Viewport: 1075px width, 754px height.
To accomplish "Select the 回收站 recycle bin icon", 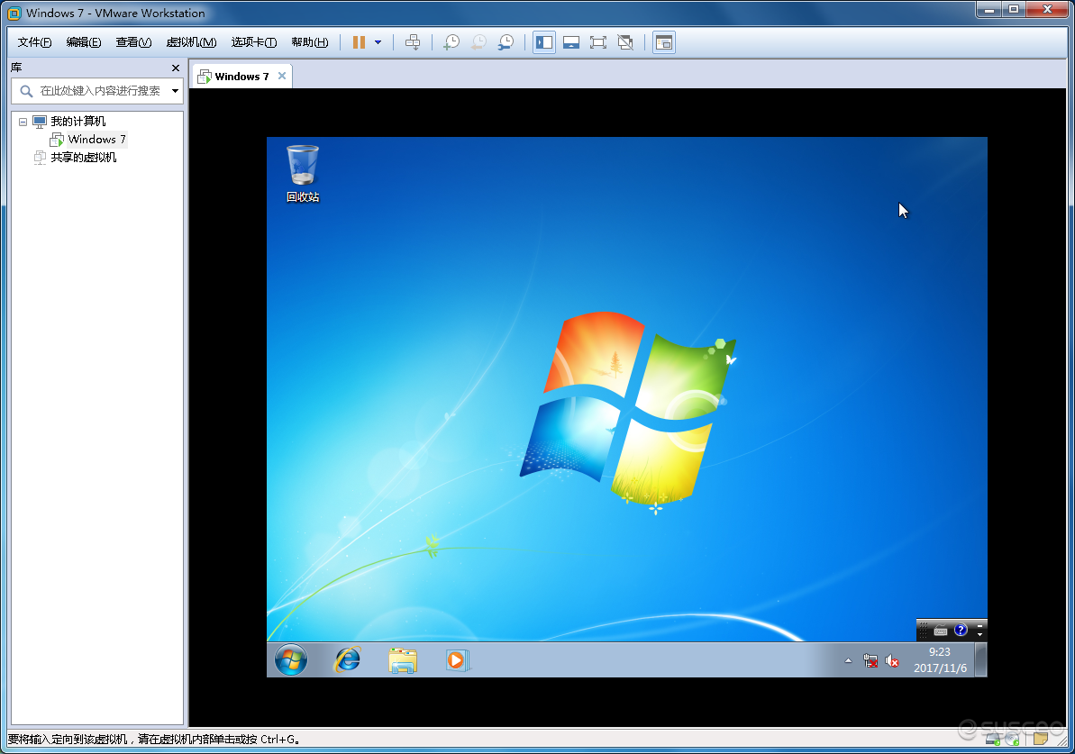I will tap(303, 174).
